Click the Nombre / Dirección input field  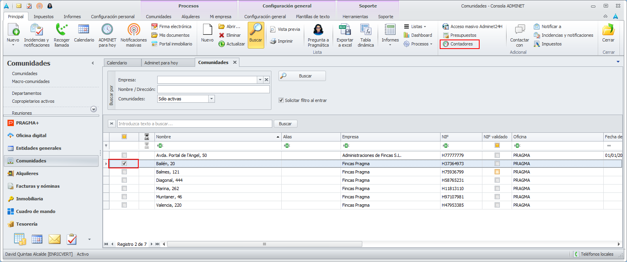[x=213, y=89]
